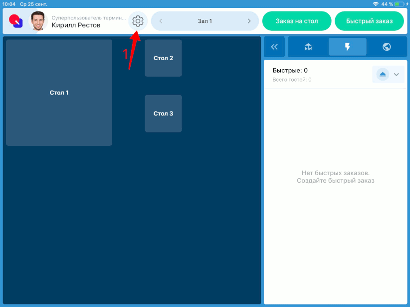Tap the battery indicator icon
Viewport: 410px width, 307px height.
[x=400, y=4]
